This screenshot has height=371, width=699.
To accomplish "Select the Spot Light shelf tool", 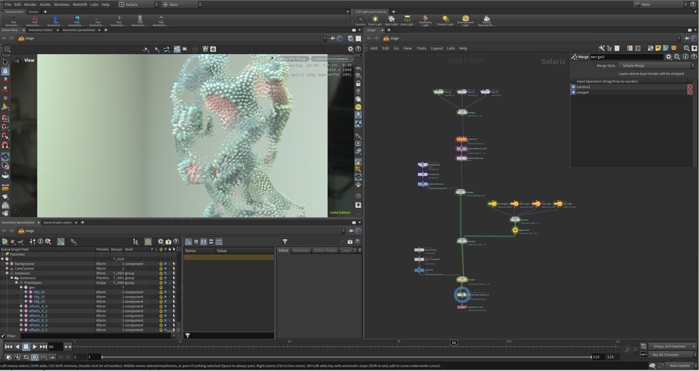I will pos(392,20).
